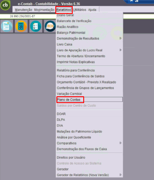The image size is (154, 180).
Task: Open Demonstração dos Fluxos de Caixa
Action: tap(90, 149)
